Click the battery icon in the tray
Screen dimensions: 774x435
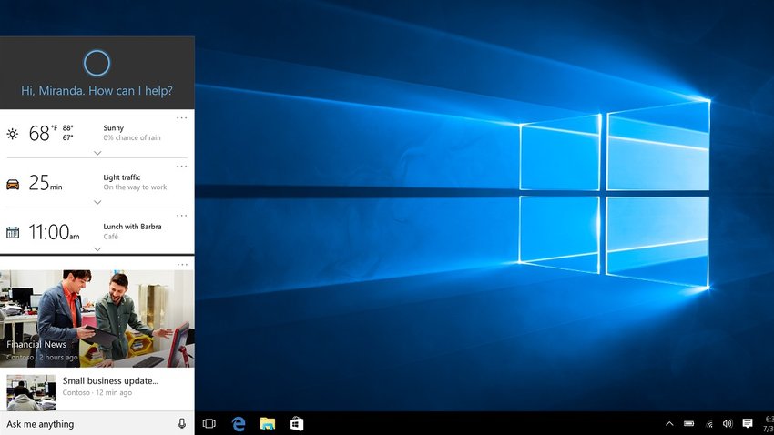[x=689, y=424]
